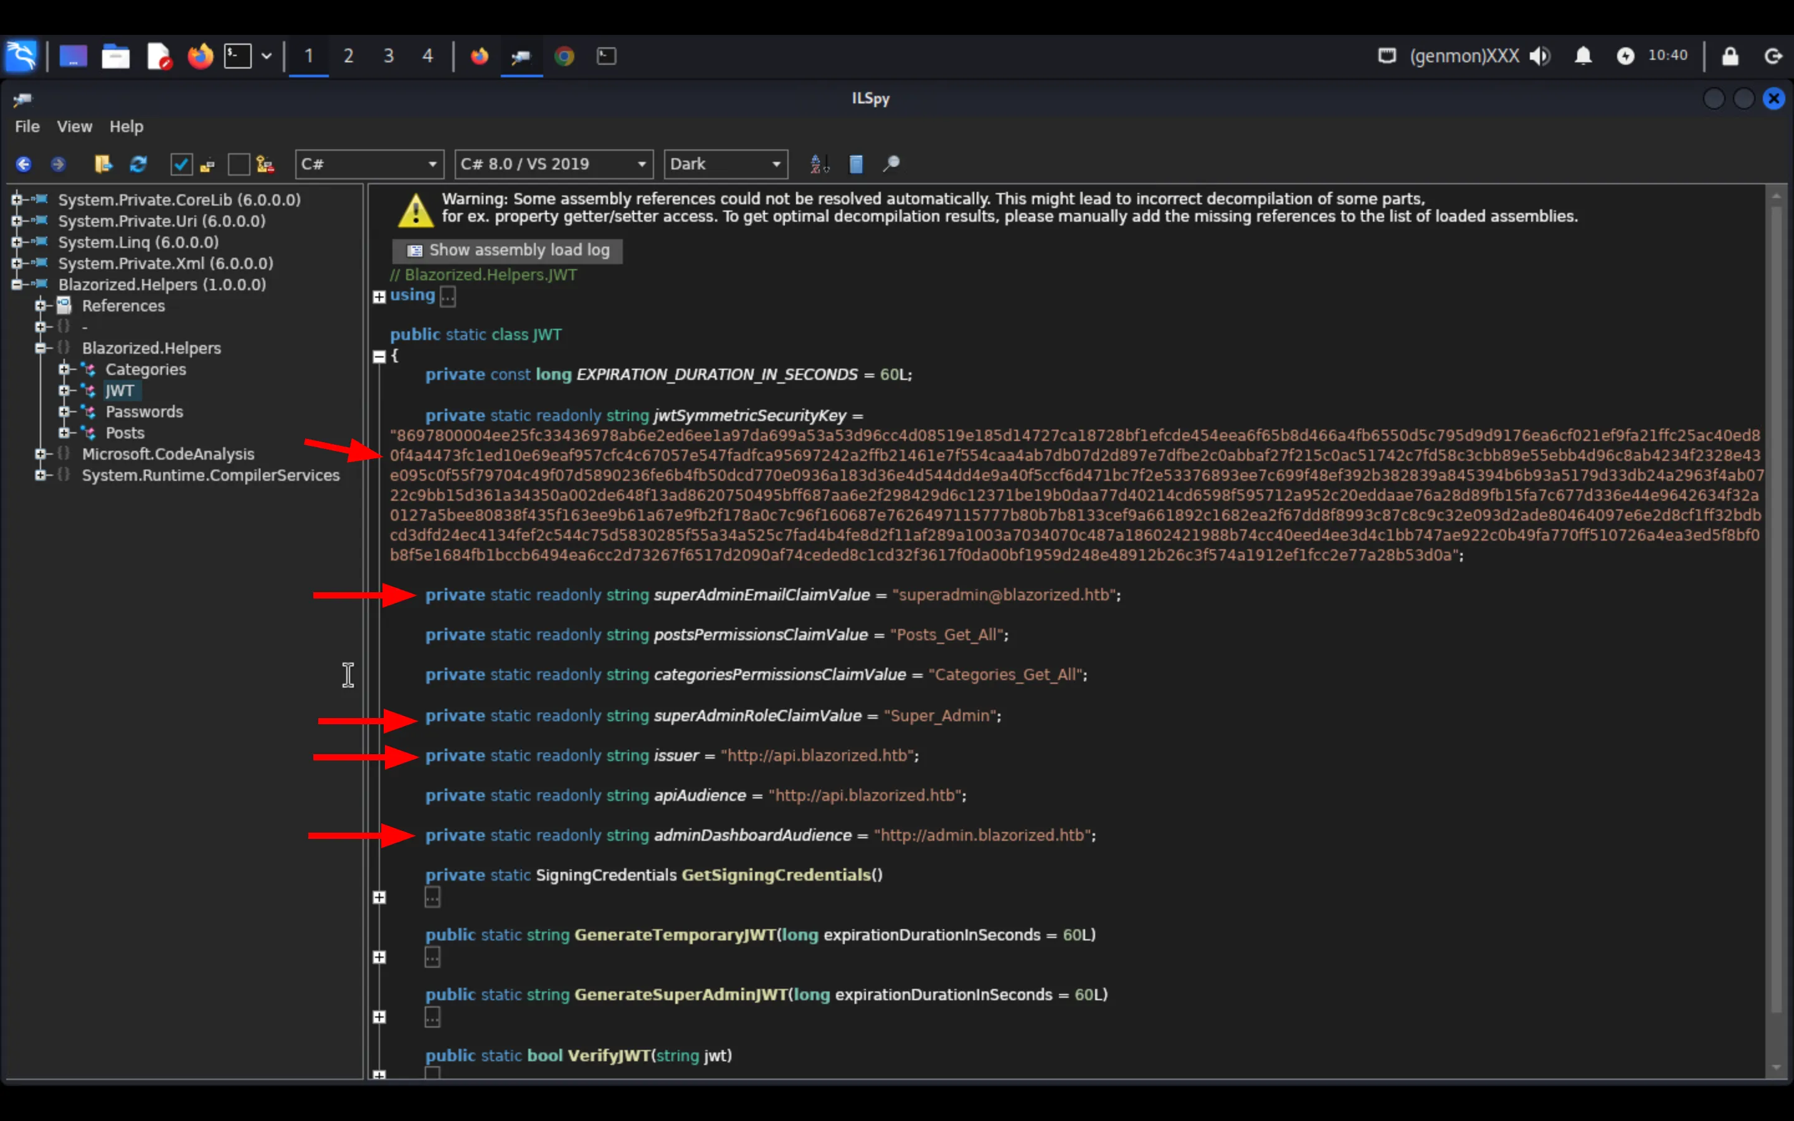The image size is (1794, 1121).
Task: Open search with the magnifier icon
Action: click(x=891, y=164)
